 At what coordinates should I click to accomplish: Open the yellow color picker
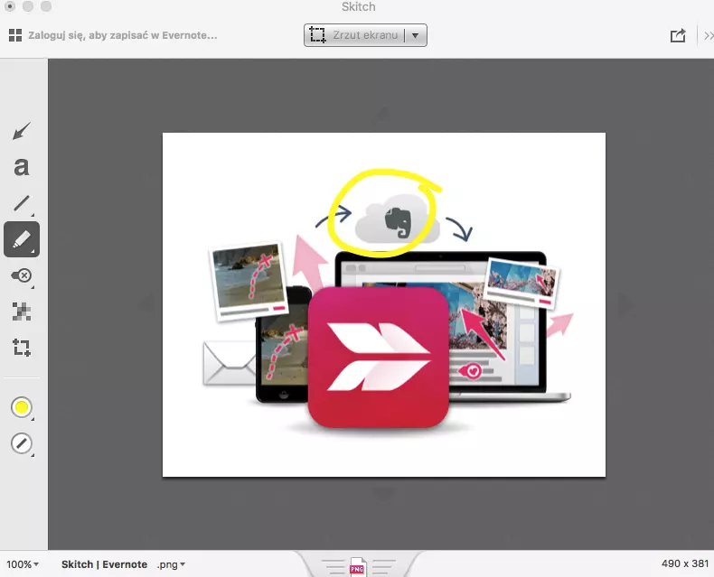(22, 407)
